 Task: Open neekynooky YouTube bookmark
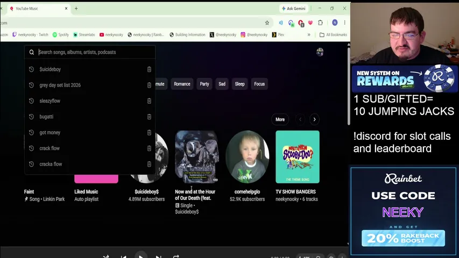point(111,34)
